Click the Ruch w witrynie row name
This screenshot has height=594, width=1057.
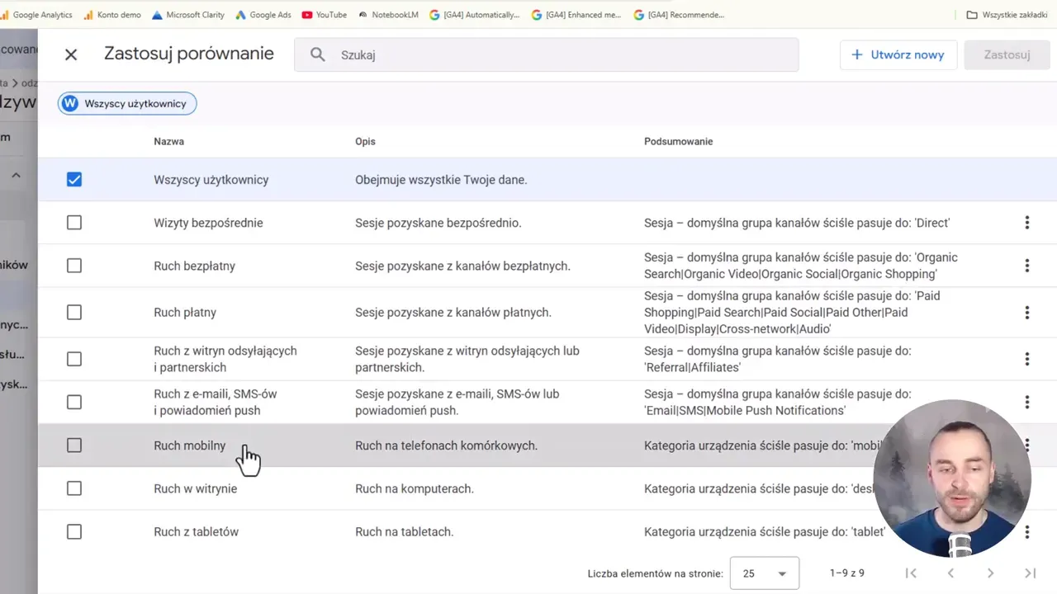(195, 488)
